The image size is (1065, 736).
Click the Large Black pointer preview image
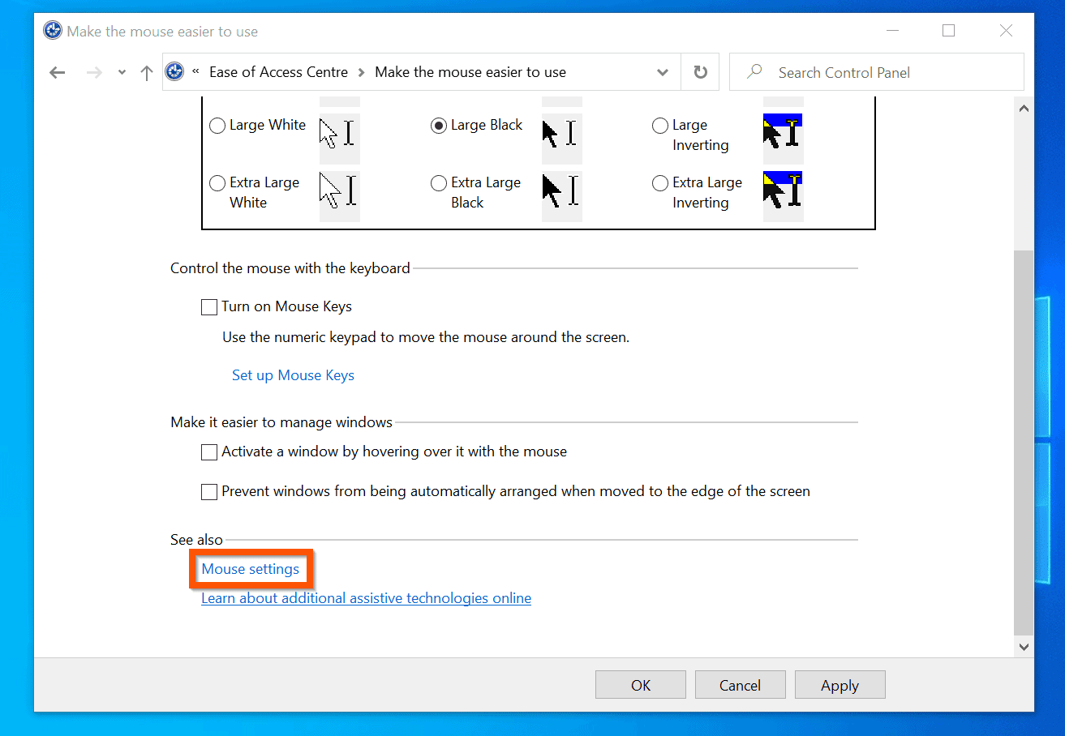[561, 138]
